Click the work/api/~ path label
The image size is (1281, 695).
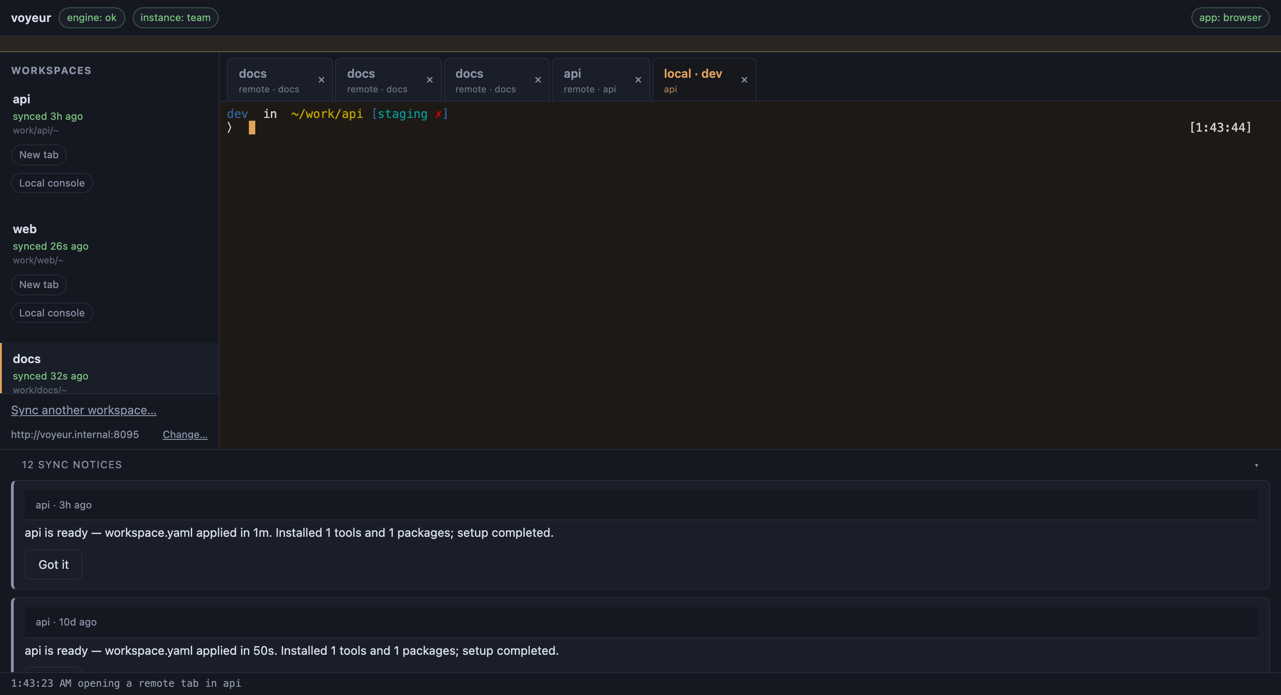point(36,130)
